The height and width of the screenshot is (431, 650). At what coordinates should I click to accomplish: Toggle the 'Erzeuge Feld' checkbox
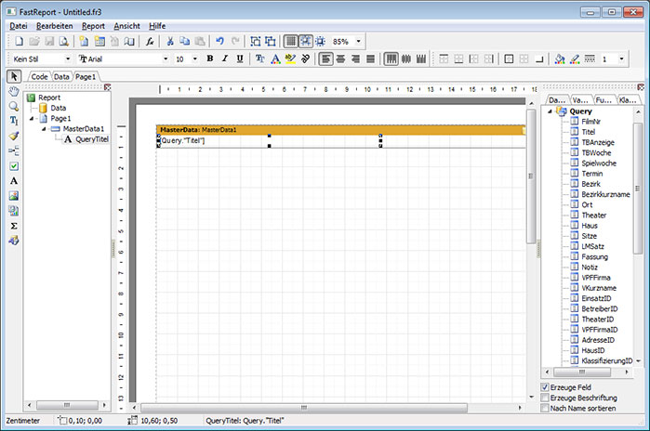pyautogui.click(x=545, y=386)
